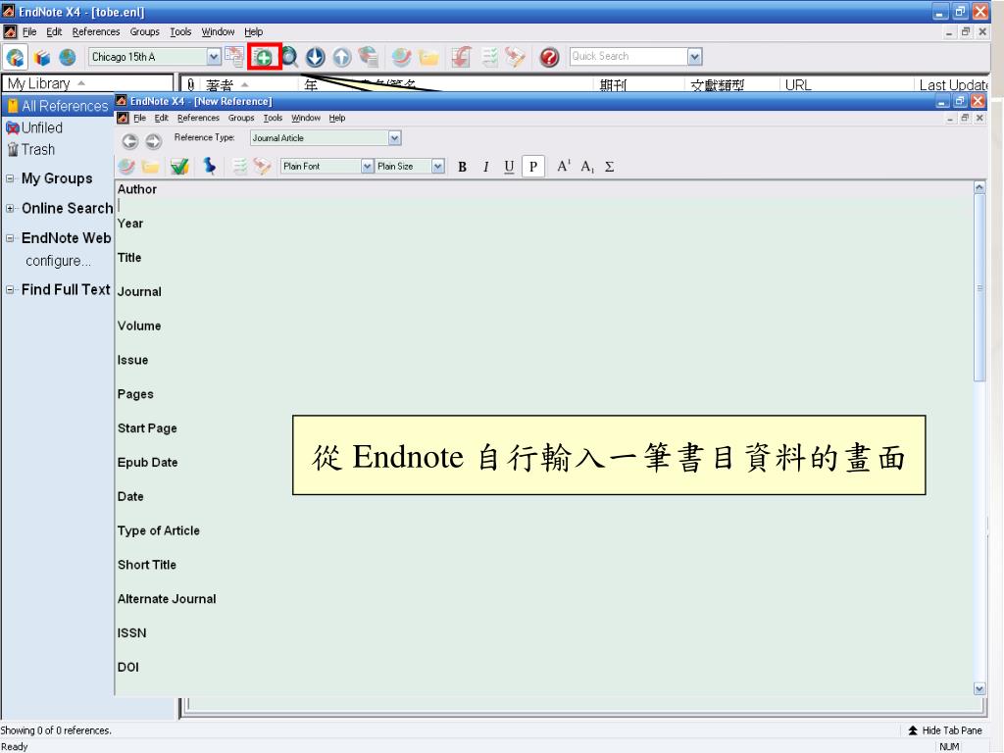The width and height of the screenshot is (1004, 753).
Task: Click Open Link icon in main toolbar
Action: (401, 57)
